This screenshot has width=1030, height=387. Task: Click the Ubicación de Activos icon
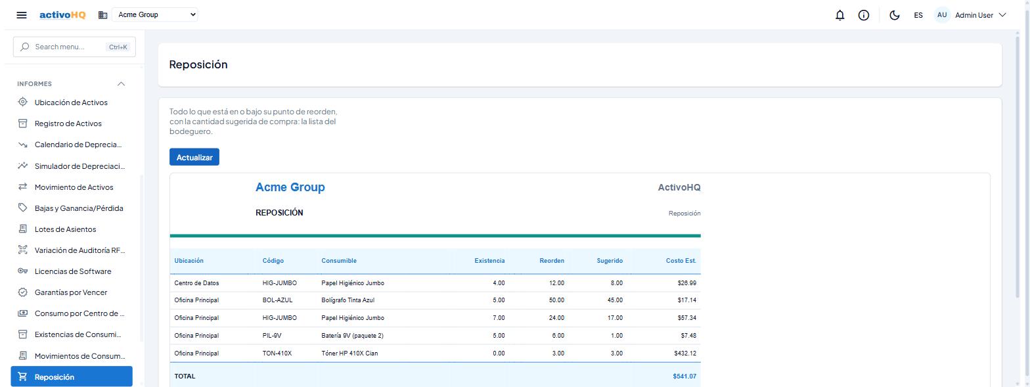pos(23,102)
